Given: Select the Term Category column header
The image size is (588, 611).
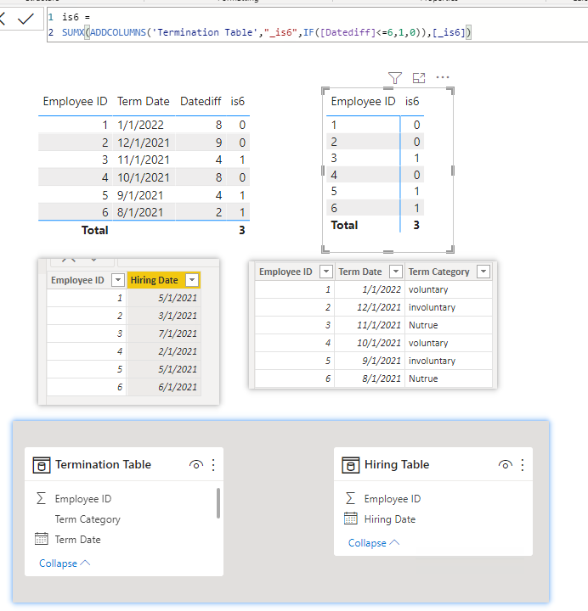Looking at the screenshot, I should click(x=439, y=272).
